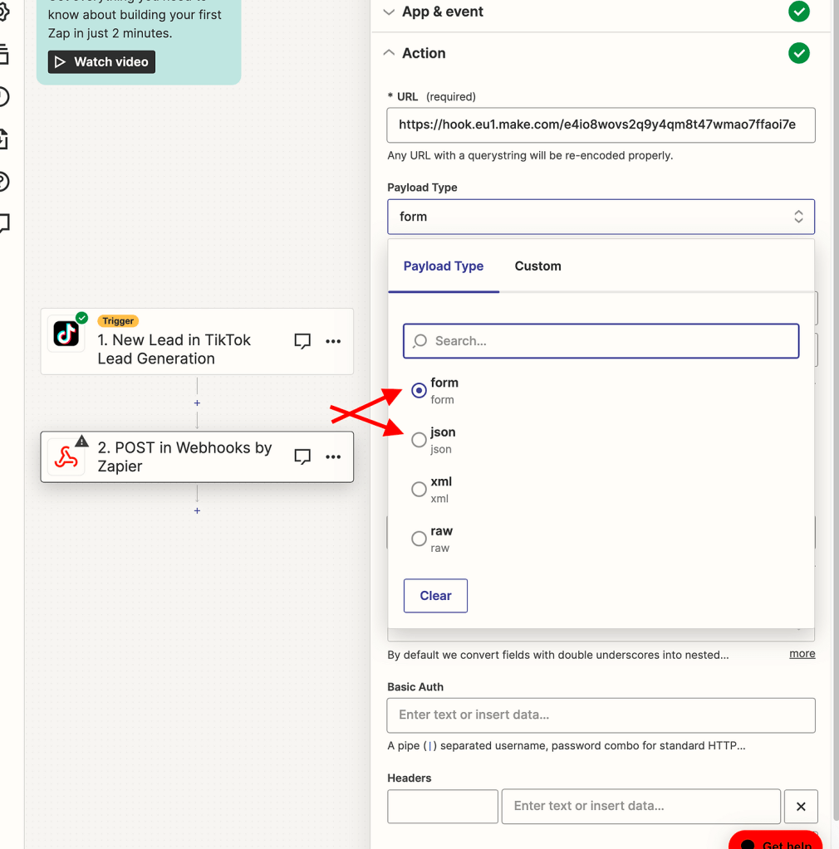Click inside the Basic Auth input field

pyautogui.click(x=601, y=715)
